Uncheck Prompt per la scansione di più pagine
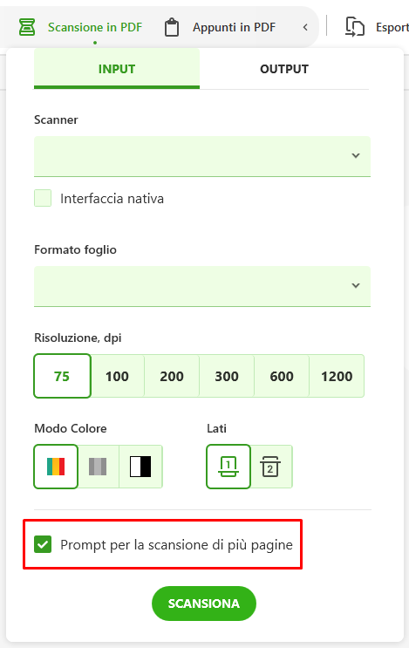 click(x=43, y=544)
